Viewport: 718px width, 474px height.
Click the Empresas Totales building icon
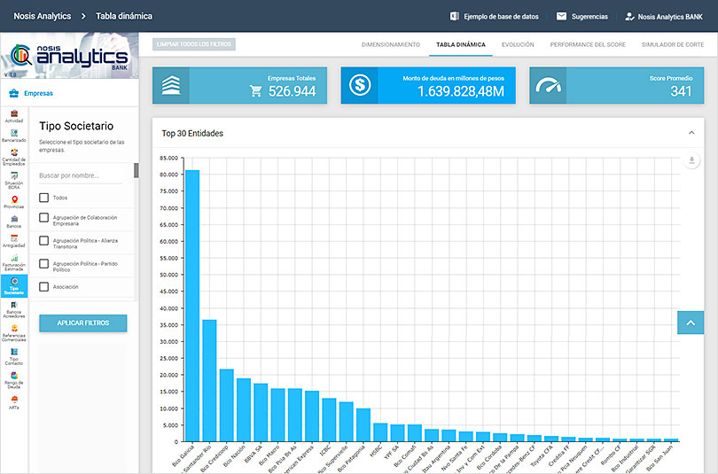click(171, 86)
